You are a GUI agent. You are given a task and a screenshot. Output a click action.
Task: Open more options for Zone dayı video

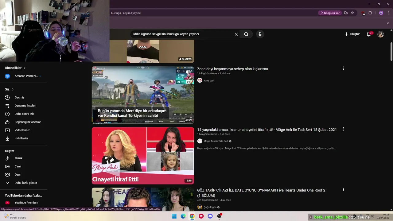(x=343, y=68)
